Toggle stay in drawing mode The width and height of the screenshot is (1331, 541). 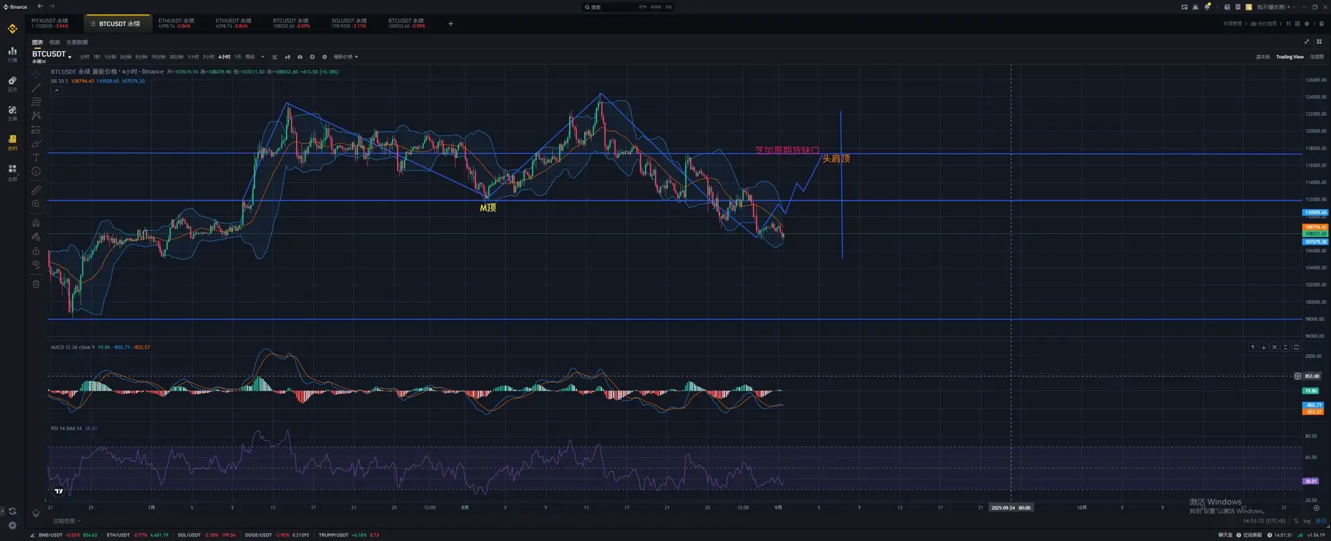(x=36, y=237)
